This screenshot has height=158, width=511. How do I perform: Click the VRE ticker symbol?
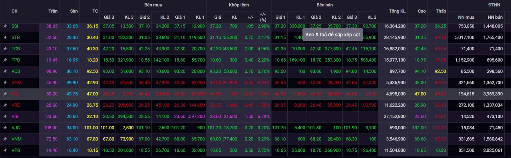[16, 105]
